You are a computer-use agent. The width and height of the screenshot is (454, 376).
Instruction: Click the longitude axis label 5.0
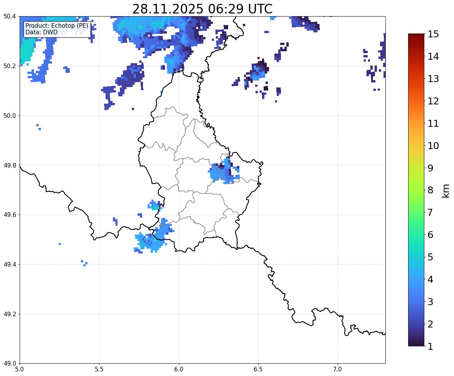(x=20, y=369)
